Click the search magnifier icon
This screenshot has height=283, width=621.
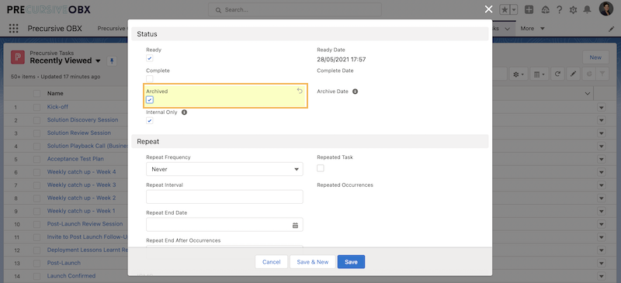pos(217,10)
